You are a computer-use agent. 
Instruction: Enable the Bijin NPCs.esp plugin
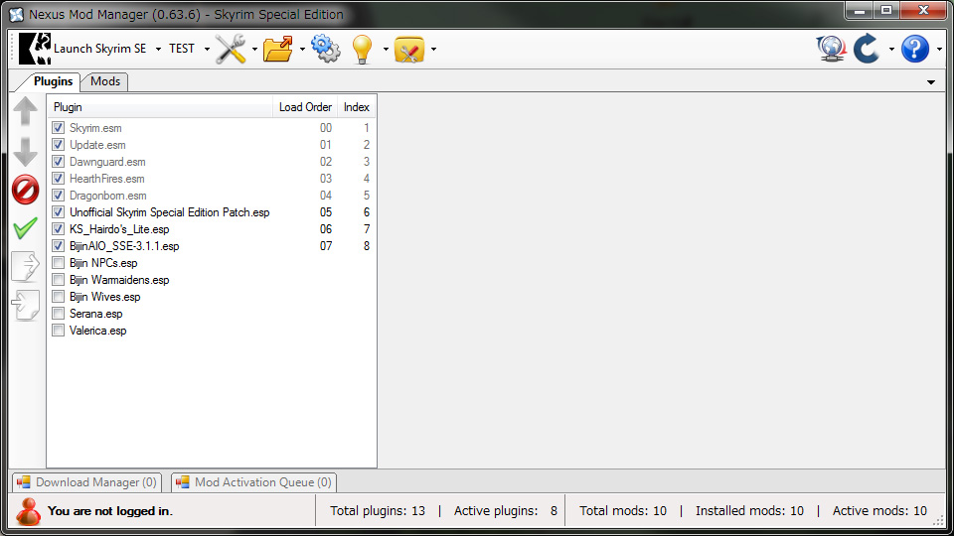pos(58,263)
